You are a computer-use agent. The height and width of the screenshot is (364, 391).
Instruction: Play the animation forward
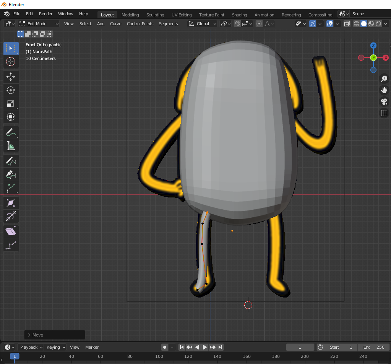(205, 347)
